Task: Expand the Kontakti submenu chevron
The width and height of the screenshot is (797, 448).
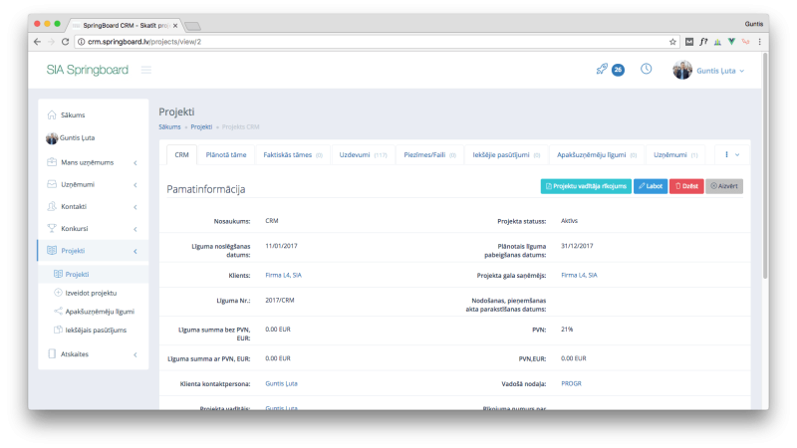Action: [135, 207]
